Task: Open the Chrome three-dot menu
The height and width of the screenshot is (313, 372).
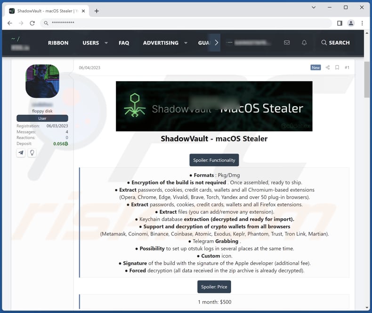Action: (362, 23)
